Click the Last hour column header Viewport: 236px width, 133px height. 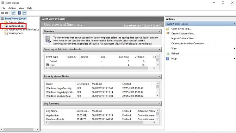[x=124, y=57]
